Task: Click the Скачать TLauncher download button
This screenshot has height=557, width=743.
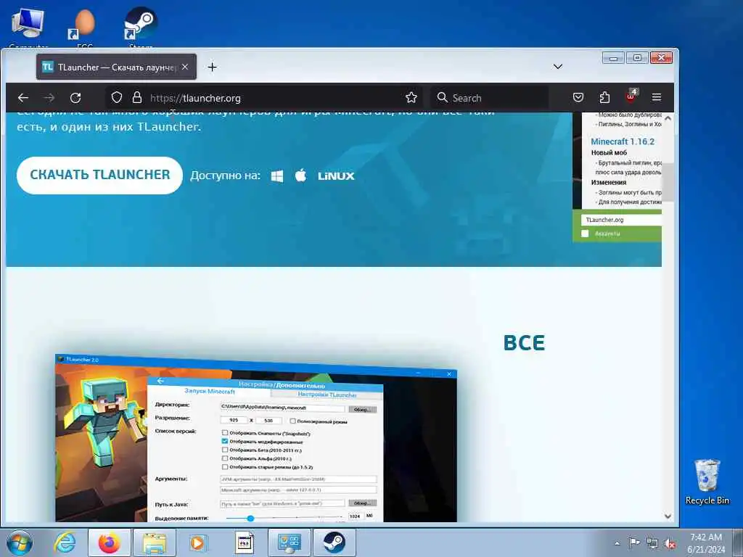Action: [99, 176]
